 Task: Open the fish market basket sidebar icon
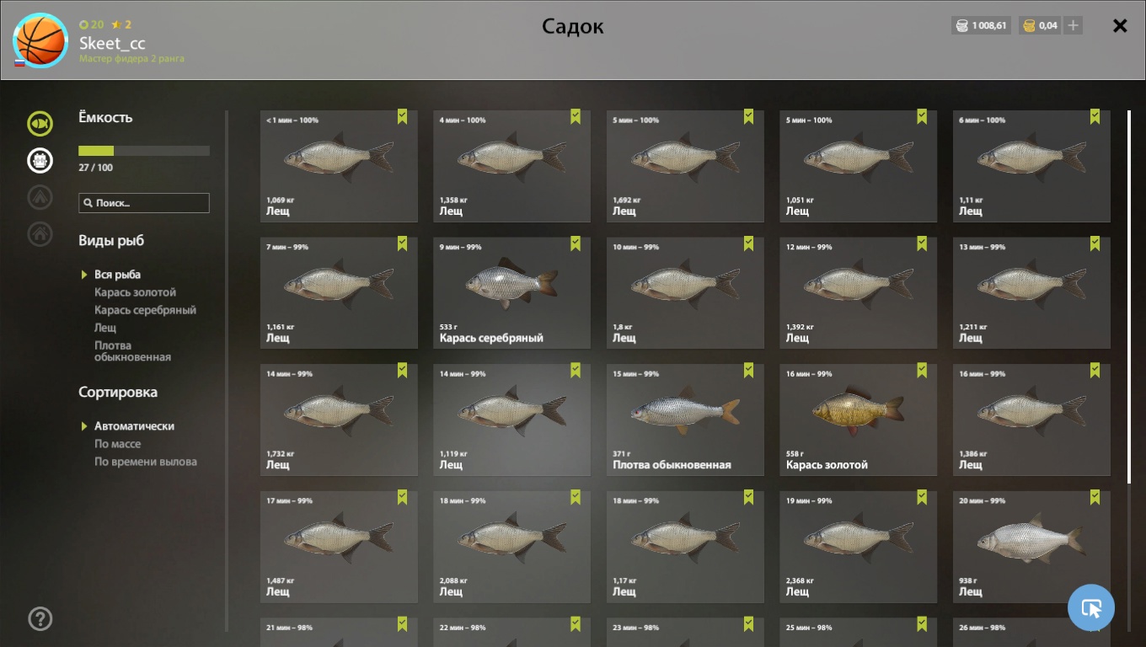tap(40, 160)
